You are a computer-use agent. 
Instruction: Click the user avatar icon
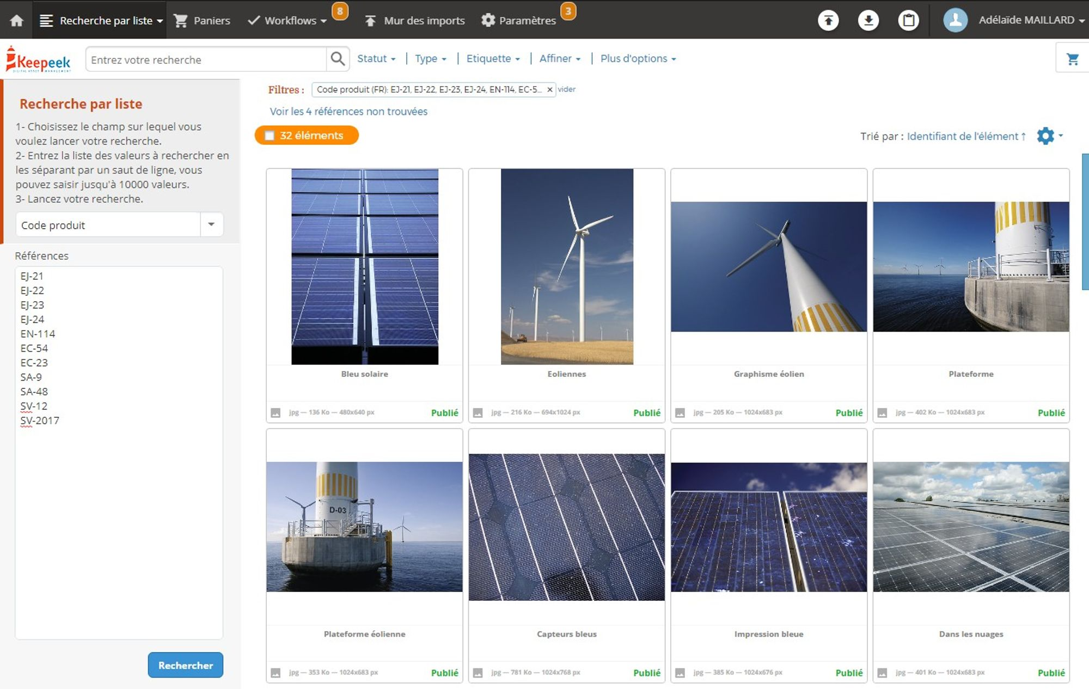[x=955, y=20]
